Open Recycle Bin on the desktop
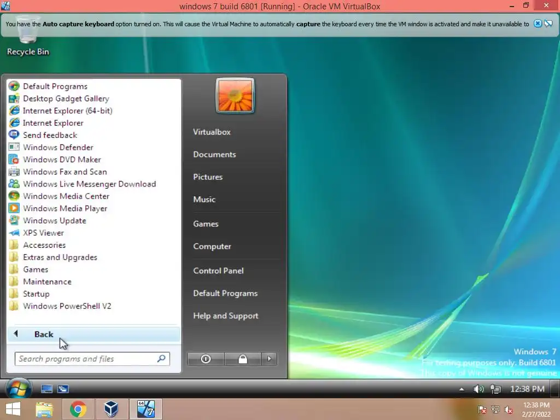 coord(28,36)
